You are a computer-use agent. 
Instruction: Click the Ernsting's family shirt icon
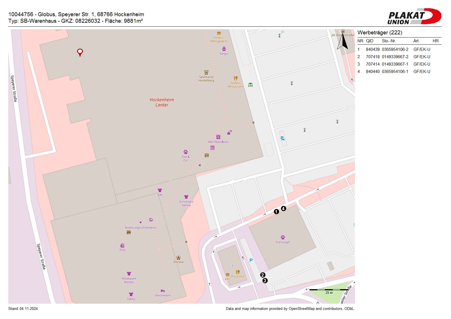[x=186, y=197]
